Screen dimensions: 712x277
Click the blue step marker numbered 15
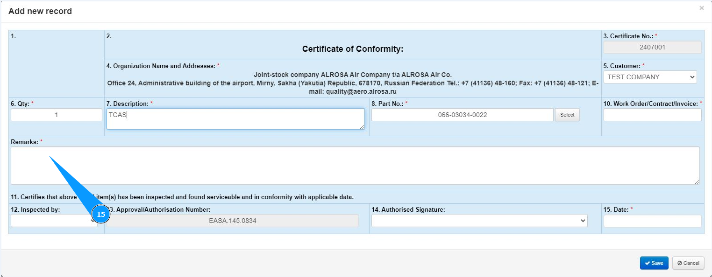pos(101,215)
